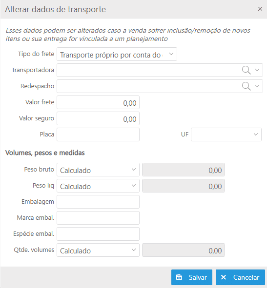Click into the Embalagem text field
This screenshot has width=267, height=288.
point(98,202)
